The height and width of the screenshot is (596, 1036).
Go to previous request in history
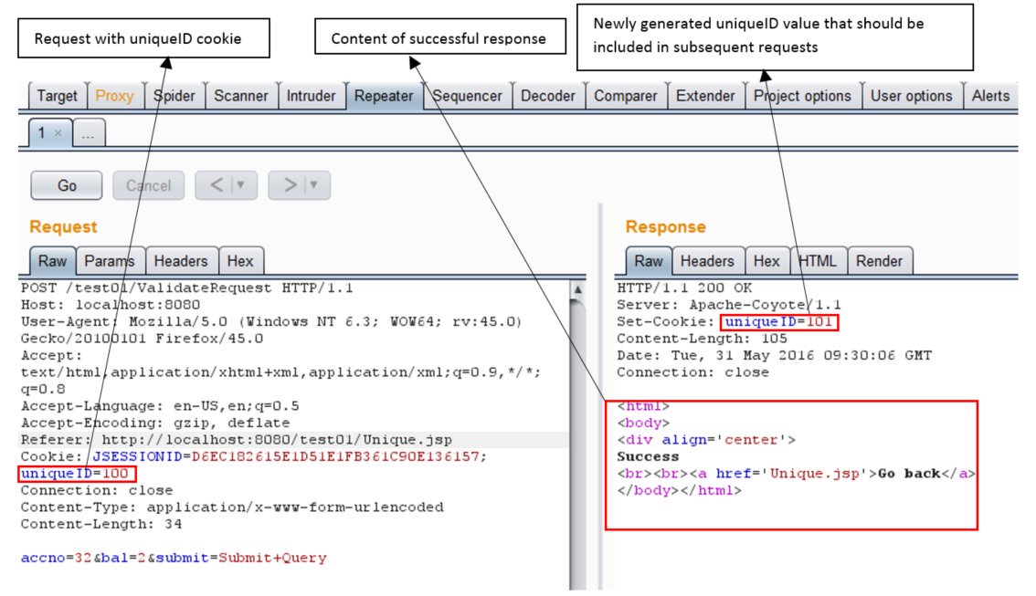(217, 185)
